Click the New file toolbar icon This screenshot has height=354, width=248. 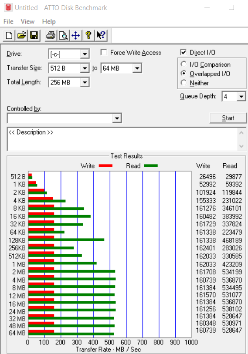[x=9, y=35]
